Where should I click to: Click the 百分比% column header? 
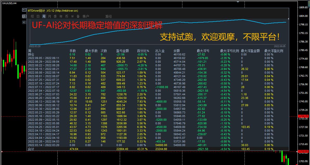[x=143, y=51]
